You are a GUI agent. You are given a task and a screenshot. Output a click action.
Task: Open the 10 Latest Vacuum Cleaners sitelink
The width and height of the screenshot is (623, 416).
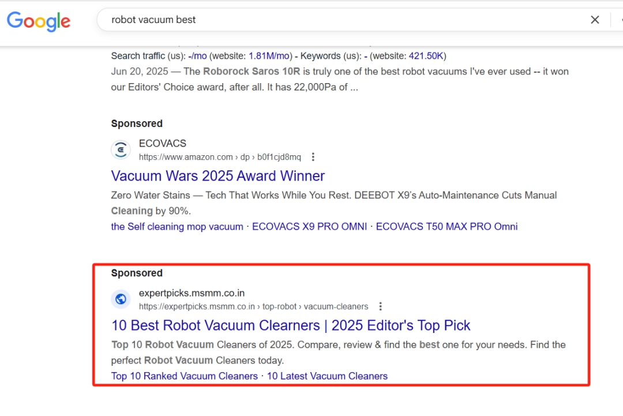coord(327,376)
